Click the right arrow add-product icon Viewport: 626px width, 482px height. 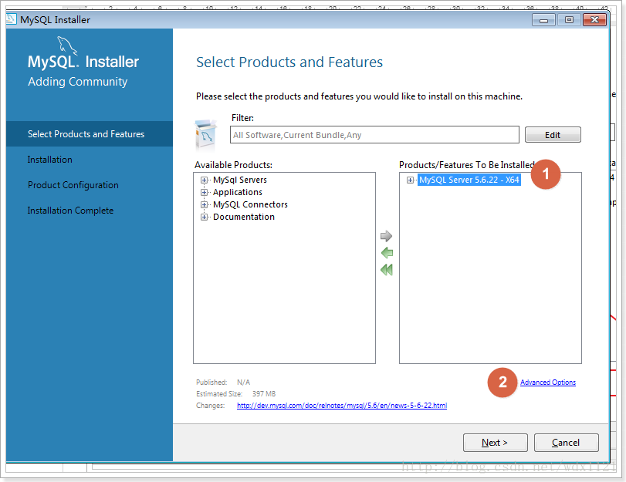[386, 236]
